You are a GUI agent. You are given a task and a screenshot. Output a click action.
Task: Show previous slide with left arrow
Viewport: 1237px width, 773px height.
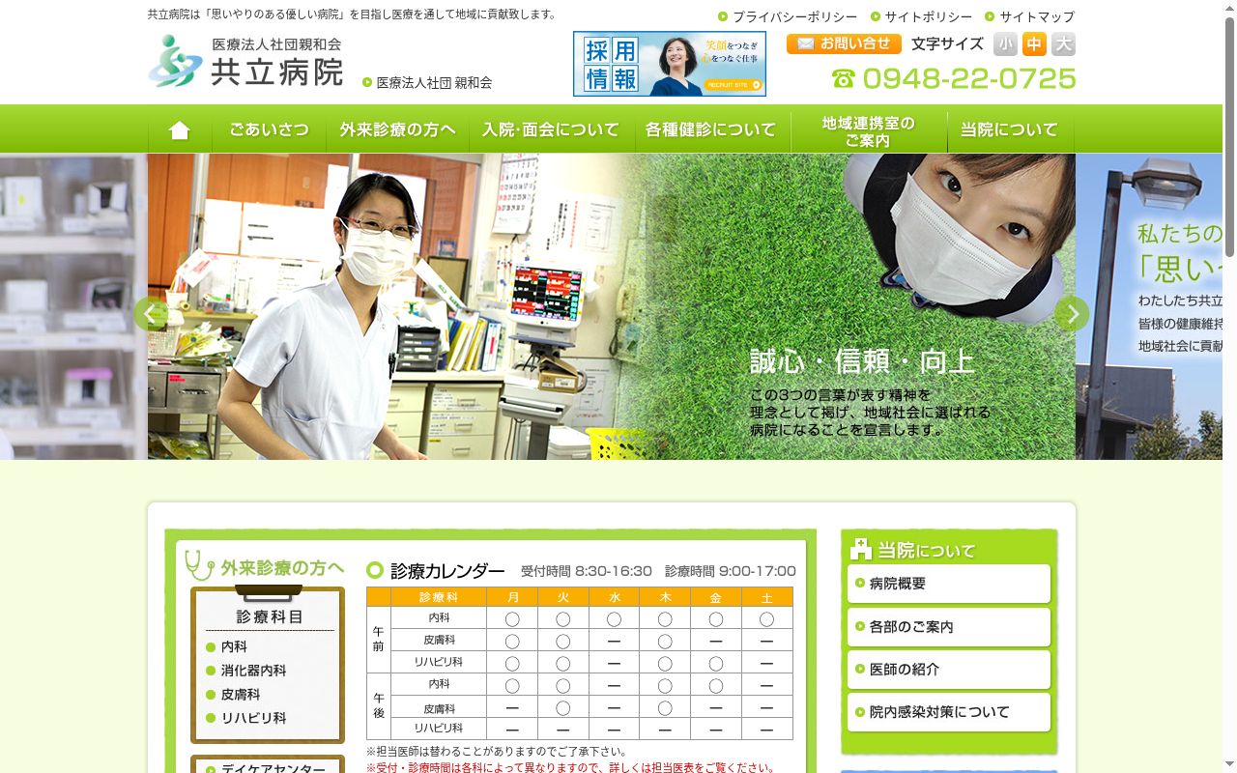(151, 314)
